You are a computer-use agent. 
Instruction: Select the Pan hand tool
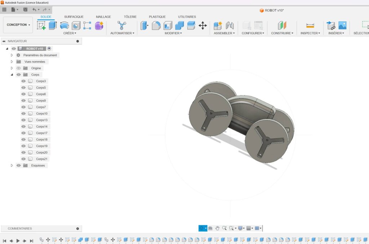pos(217,228)
